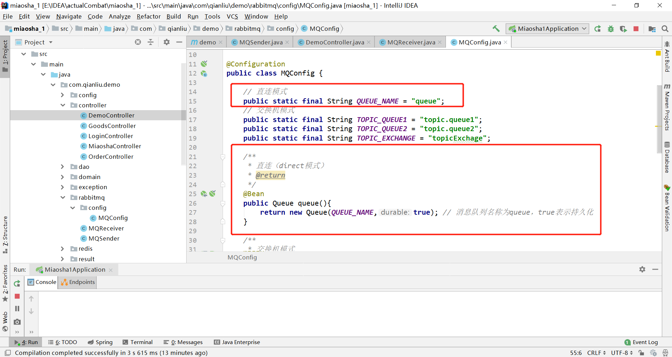Collapse the main folder

click(34, 64)
